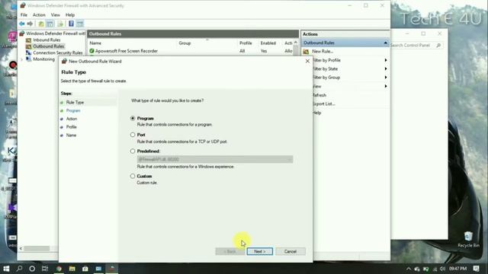Open Task View on the taskbar
Image resolution: width=488 pixels, height=274 pixels.
pos(45,269)
